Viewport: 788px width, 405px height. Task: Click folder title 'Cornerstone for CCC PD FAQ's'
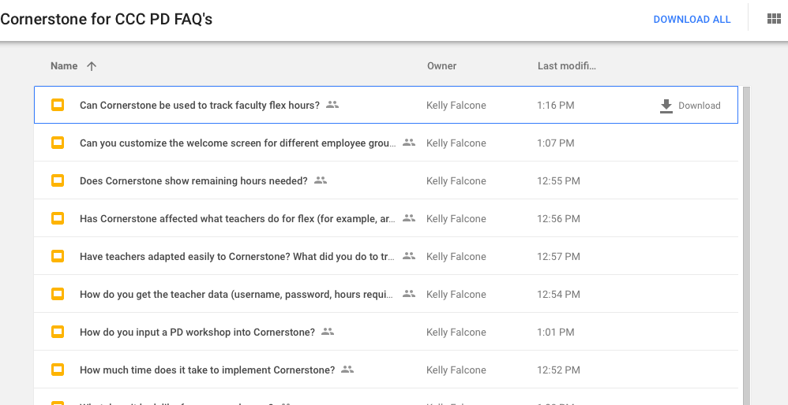click(107, 19)
